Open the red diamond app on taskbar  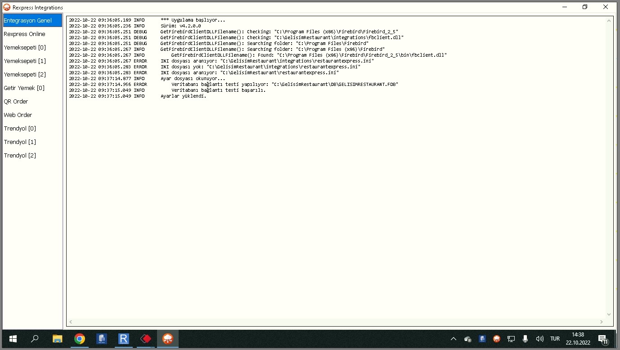[146, 339]
